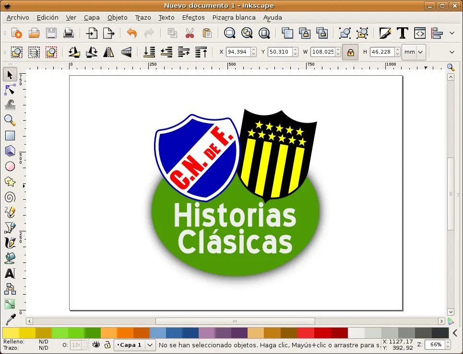
Task: Open Fill and Stroke dialog
Action: tap(385, 33)
